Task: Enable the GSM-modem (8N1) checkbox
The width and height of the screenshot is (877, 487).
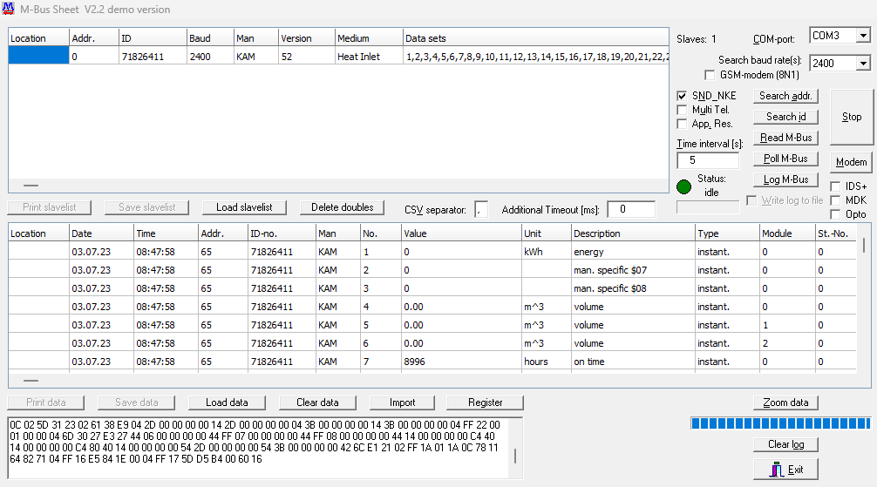Action: 710,75
